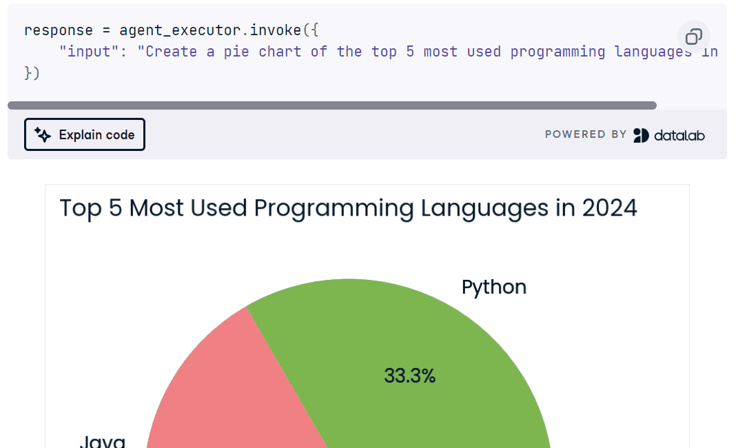
Task: Click the Python label beside the chart
Action: pos(494,287)
